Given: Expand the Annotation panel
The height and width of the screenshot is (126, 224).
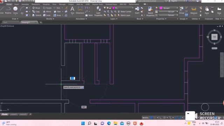Looking at the screenshot, I should [81, 19].
